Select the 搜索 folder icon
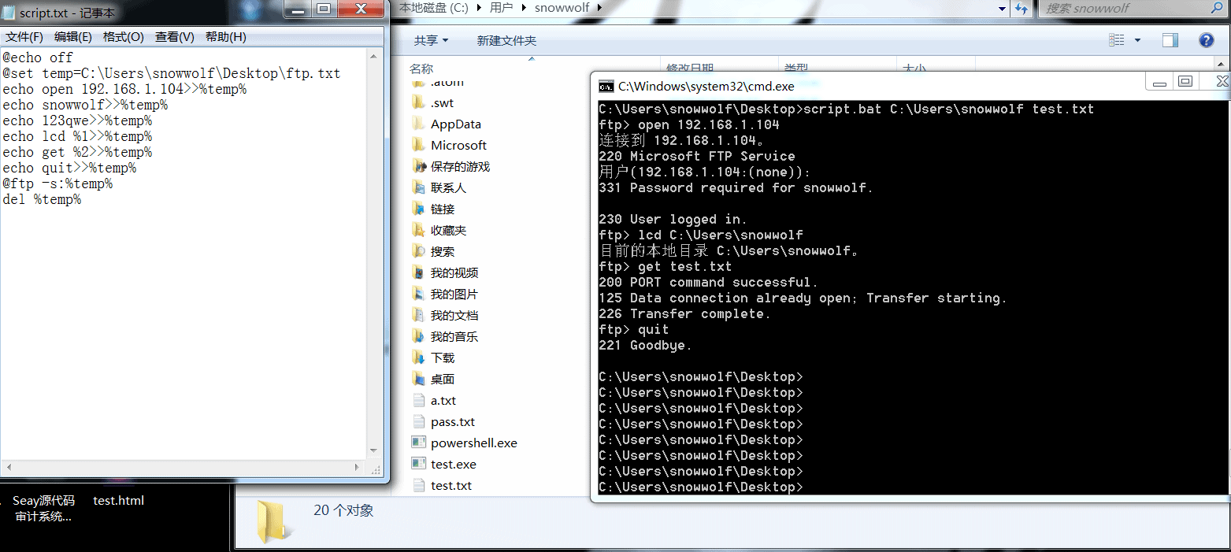Image resolution: width=1231 pixels, height=552 pixels. point(418,251)
